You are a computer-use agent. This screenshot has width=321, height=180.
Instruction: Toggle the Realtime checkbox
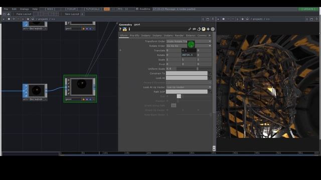point(137,9)
